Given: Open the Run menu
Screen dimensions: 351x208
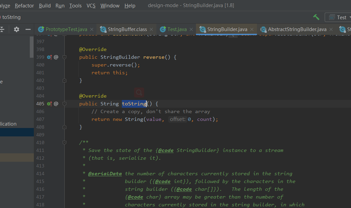Looking at the screenshot, I should coord(60,6).
